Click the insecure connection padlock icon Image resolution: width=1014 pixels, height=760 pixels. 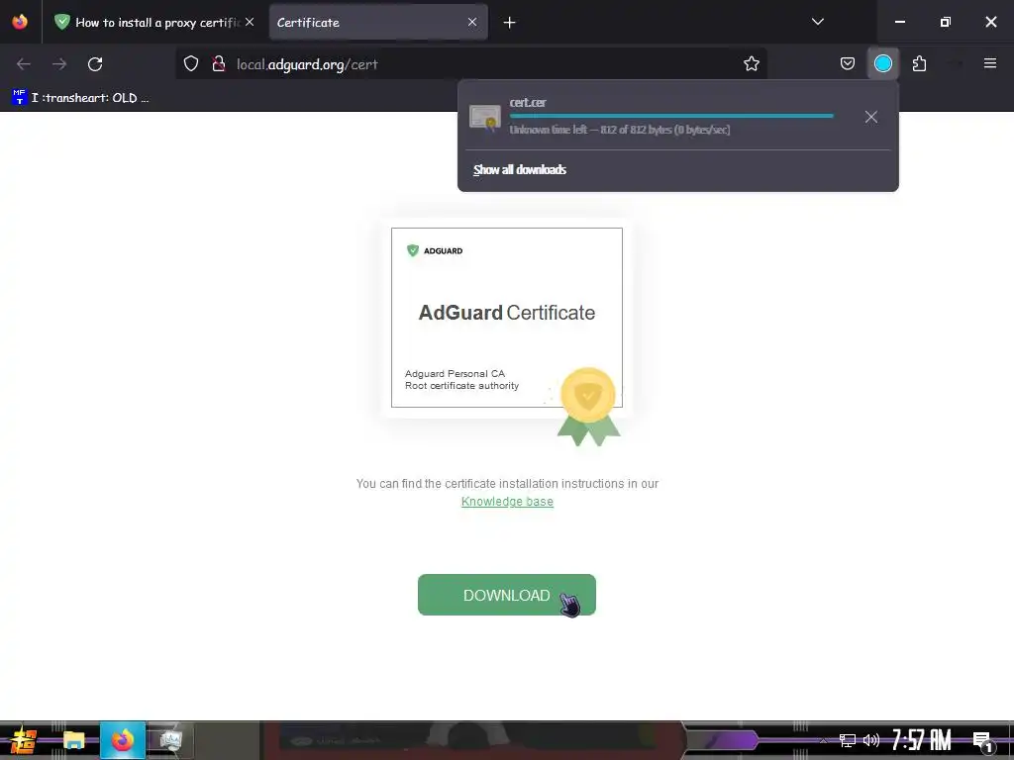tap(219, 64)
